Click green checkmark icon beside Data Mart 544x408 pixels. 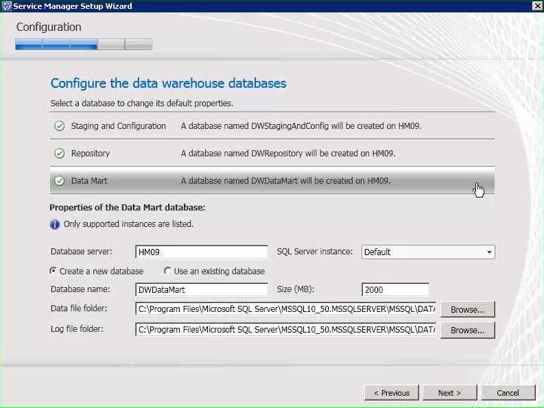pyautogui.click(x=59, y=181)
